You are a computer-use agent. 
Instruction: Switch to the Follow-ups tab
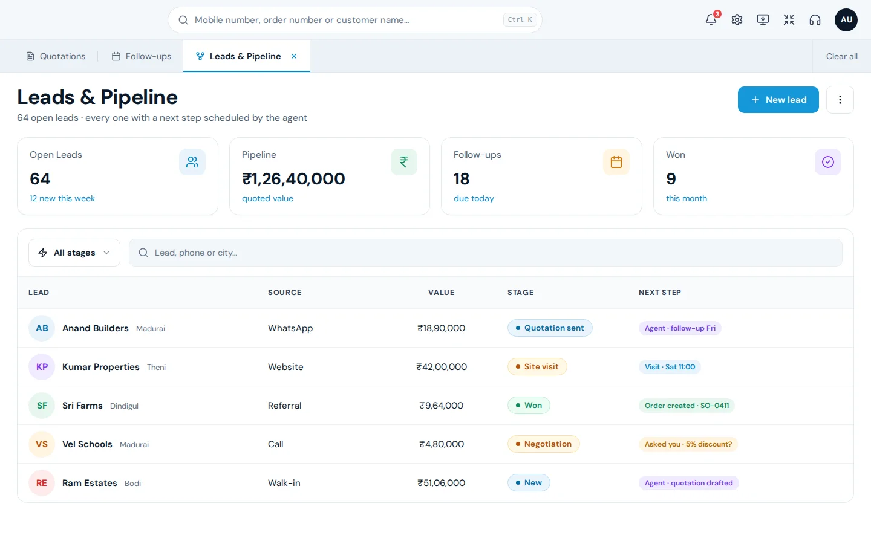pos(142,56)
